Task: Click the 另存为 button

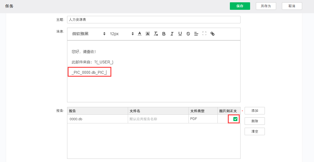Action: (x=266, y=6)
